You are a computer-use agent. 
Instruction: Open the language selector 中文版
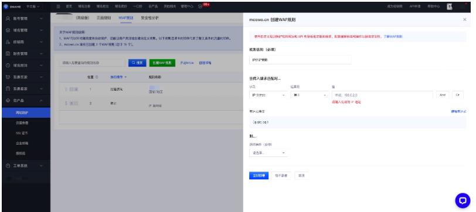pos(33,6)
